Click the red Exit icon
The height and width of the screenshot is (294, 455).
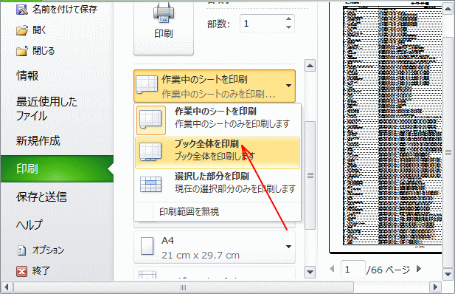[x=22, y=271]
